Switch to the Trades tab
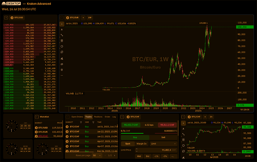 (89, 117)
